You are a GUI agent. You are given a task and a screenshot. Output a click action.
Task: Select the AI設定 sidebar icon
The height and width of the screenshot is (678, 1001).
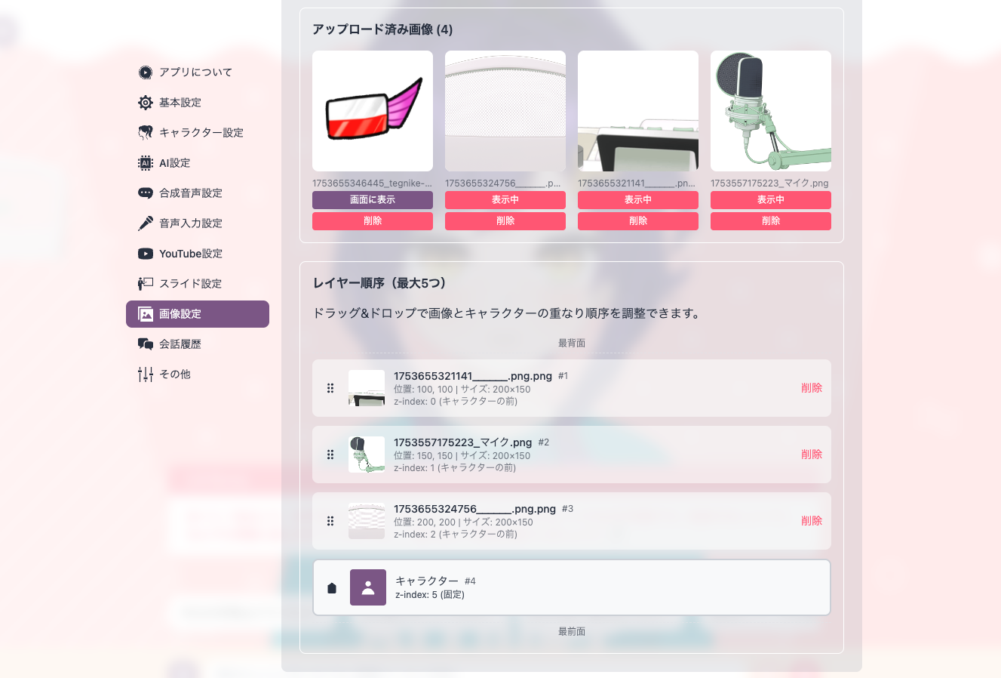pos(144,162)
